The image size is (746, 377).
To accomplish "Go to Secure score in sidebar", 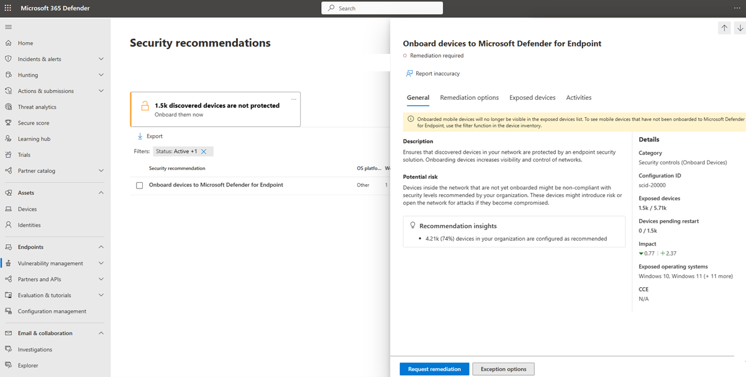I will [x=33, y=123].
